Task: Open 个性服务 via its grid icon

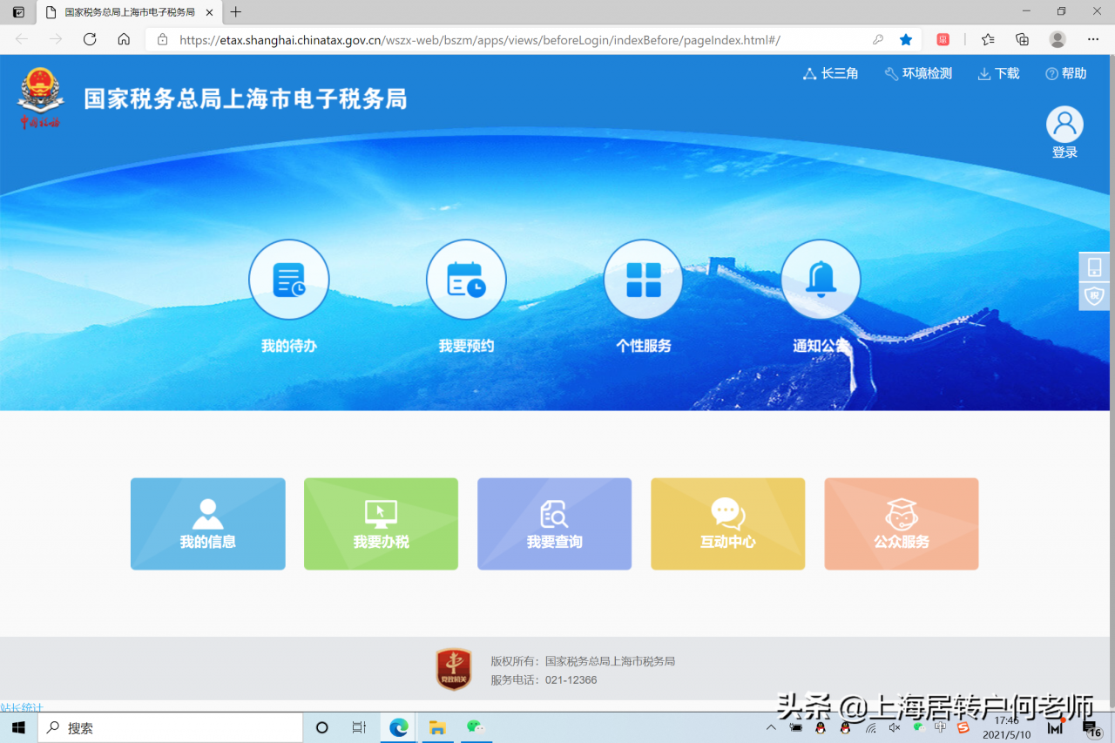Action: 643,279
